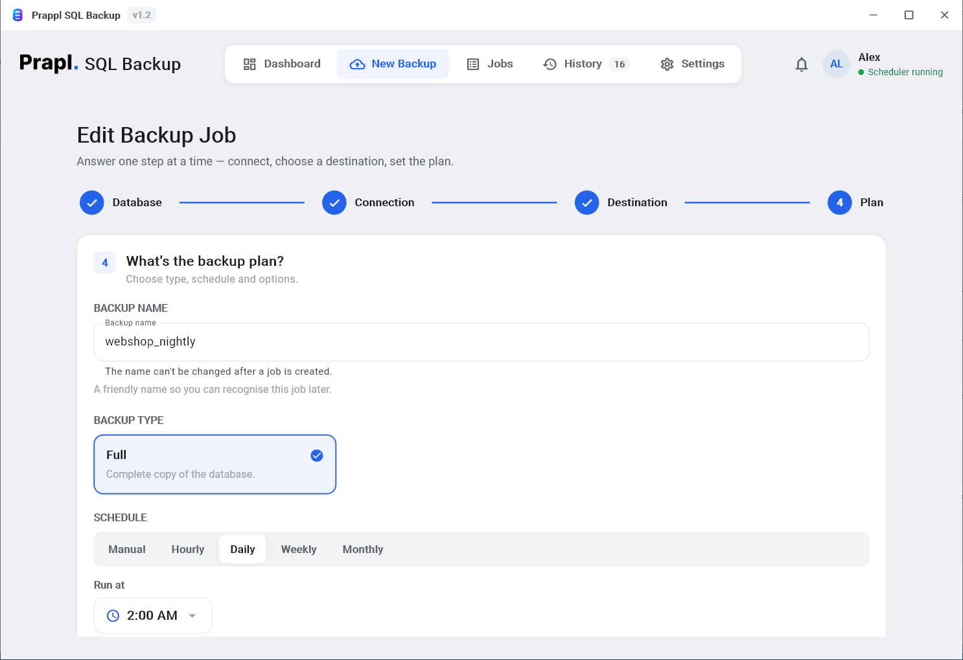
Task: Set schedule to Daily
Action: (x=242, y=549)
